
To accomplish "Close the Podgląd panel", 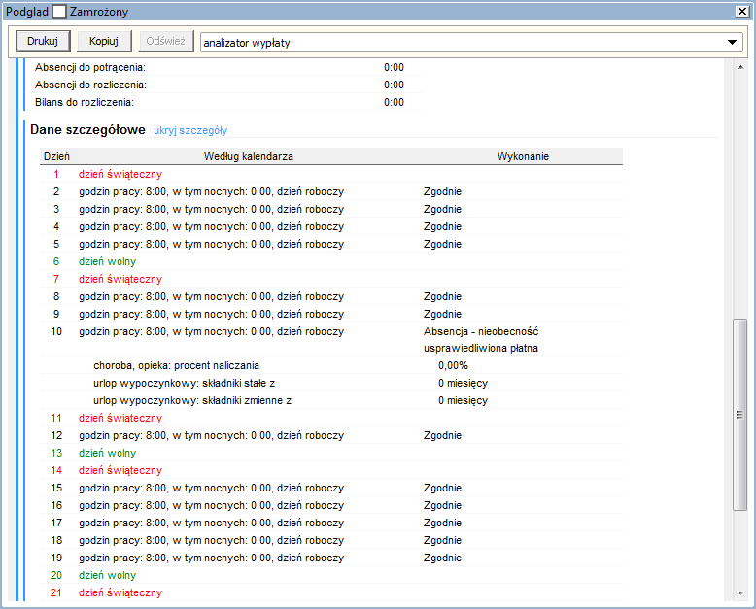I will (743, 12).
